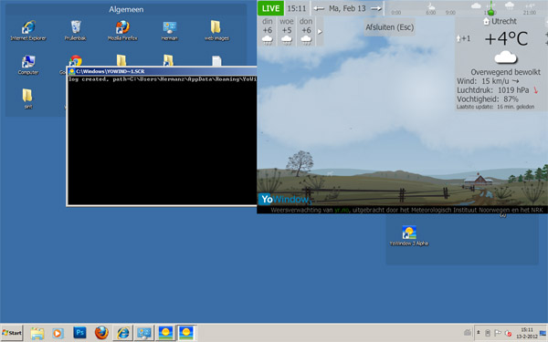Click the +4°C temperature reading
This screenshot has height=342, width=548.
[506, 38]
